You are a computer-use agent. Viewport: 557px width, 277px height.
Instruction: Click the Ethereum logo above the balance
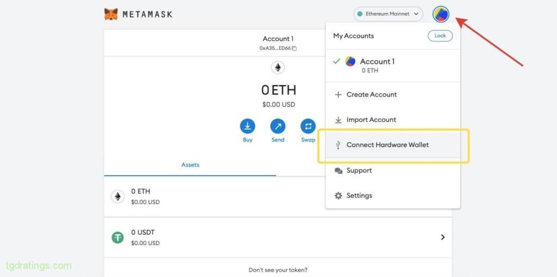tap(278, 67)
